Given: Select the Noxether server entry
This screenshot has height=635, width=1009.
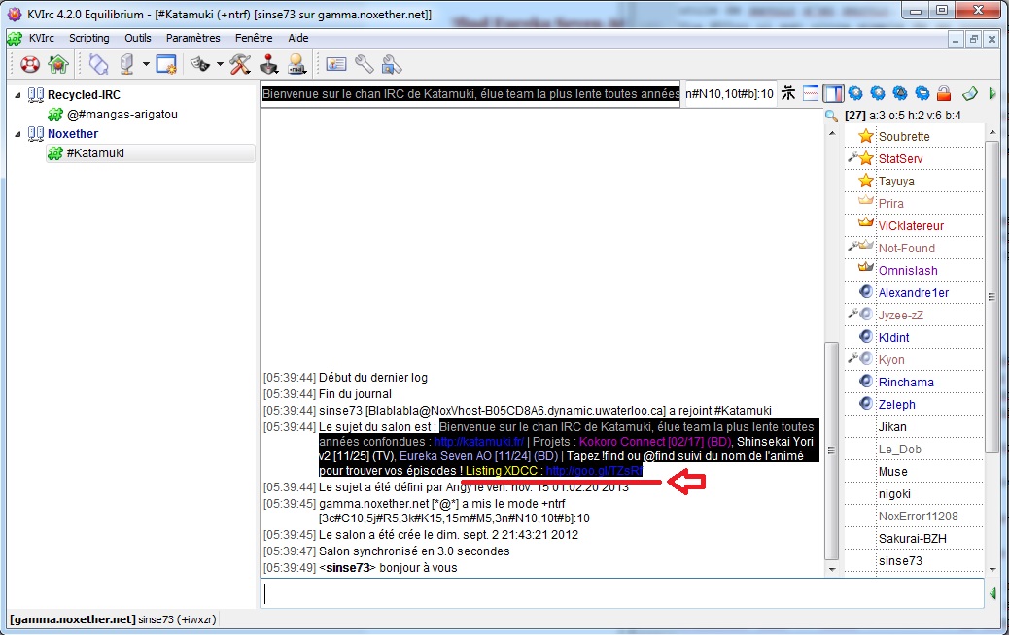Looking at the screenshot, I should coord(73,134).
